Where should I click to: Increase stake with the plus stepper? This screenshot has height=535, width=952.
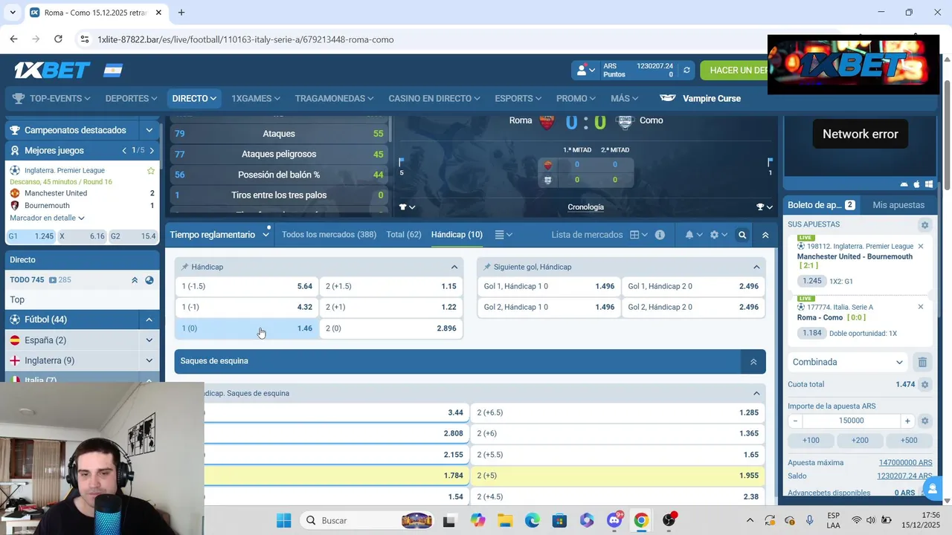[907, 421]
